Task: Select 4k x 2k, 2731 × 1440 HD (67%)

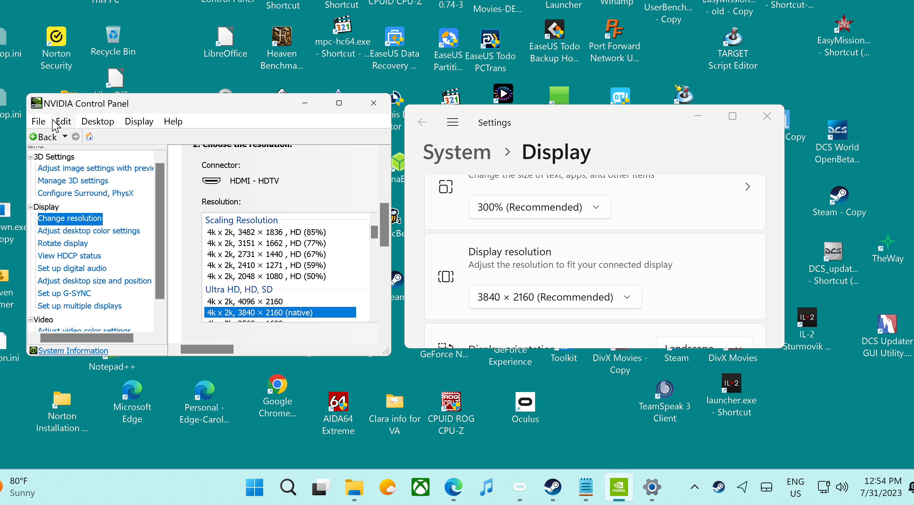Action: coord(266,254)
